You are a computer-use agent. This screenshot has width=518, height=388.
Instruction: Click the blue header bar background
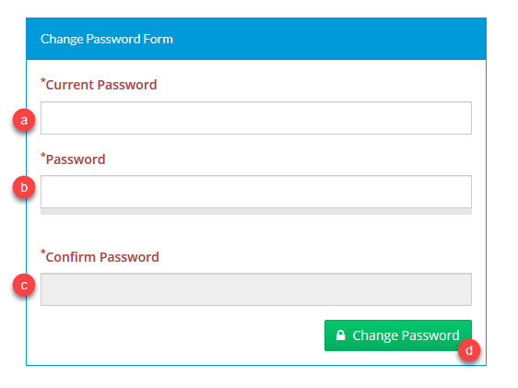click(330, 39)
